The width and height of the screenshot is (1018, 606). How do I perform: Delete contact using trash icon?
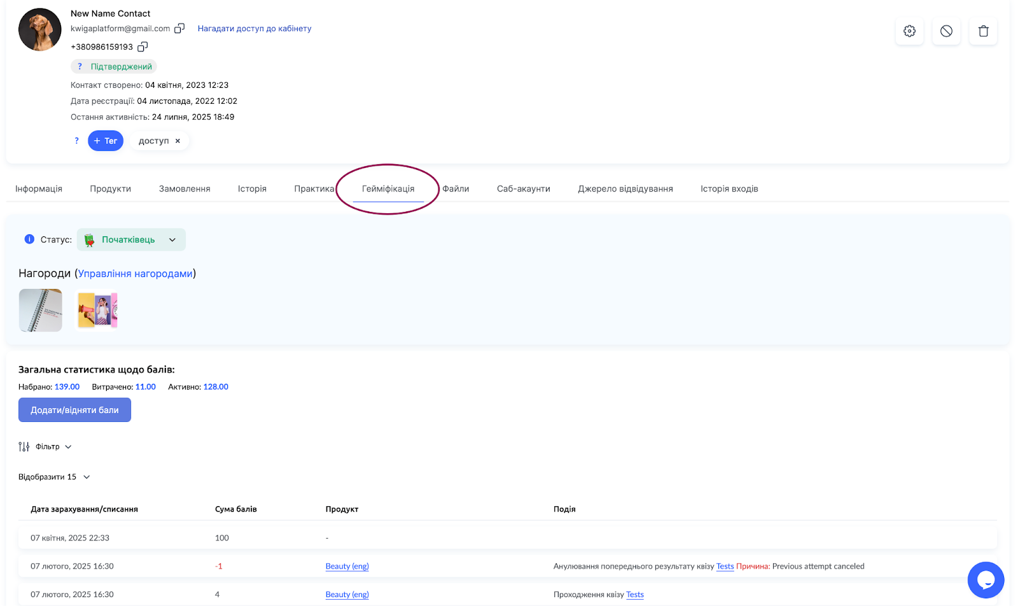tap(983, 31)
